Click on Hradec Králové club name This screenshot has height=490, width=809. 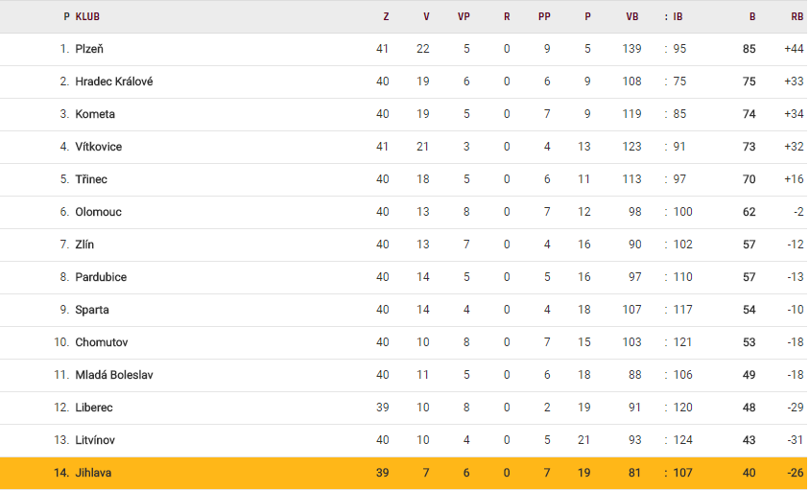[113, 82]
